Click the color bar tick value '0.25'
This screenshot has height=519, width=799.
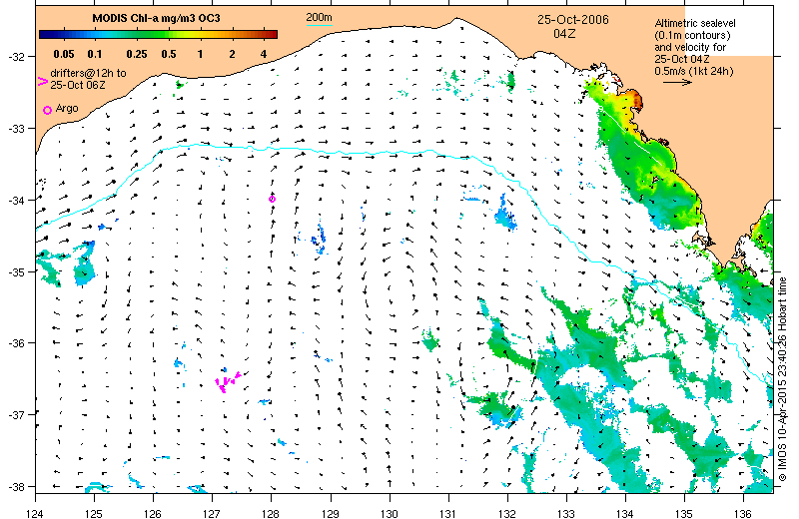click(x=137, y=54)
